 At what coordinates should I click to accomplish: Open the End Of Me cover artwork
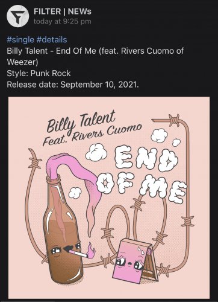(109, 198)
